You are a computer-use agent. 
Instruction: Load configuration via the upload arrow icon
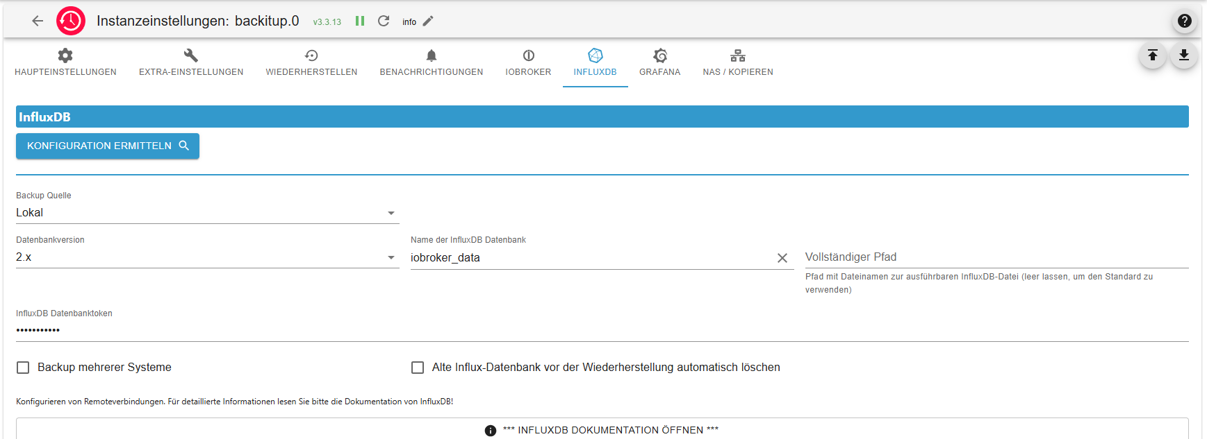tap(1153, 55)
